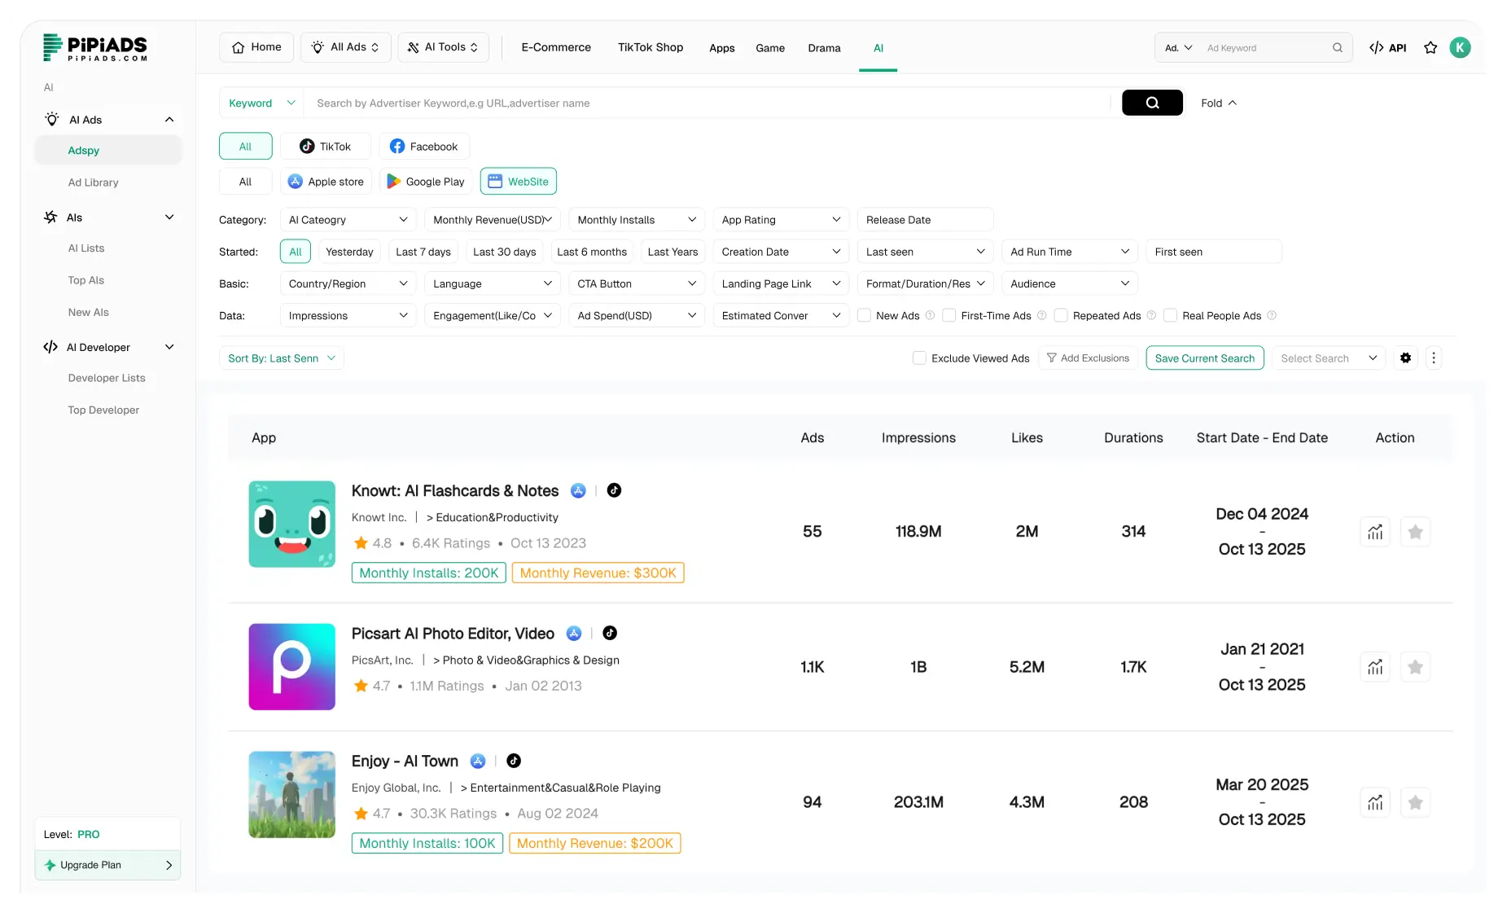Screen dimensions: 1507x913
Task: Expand the Country/Region filter dropdown
Action: [x=348, y=283]
